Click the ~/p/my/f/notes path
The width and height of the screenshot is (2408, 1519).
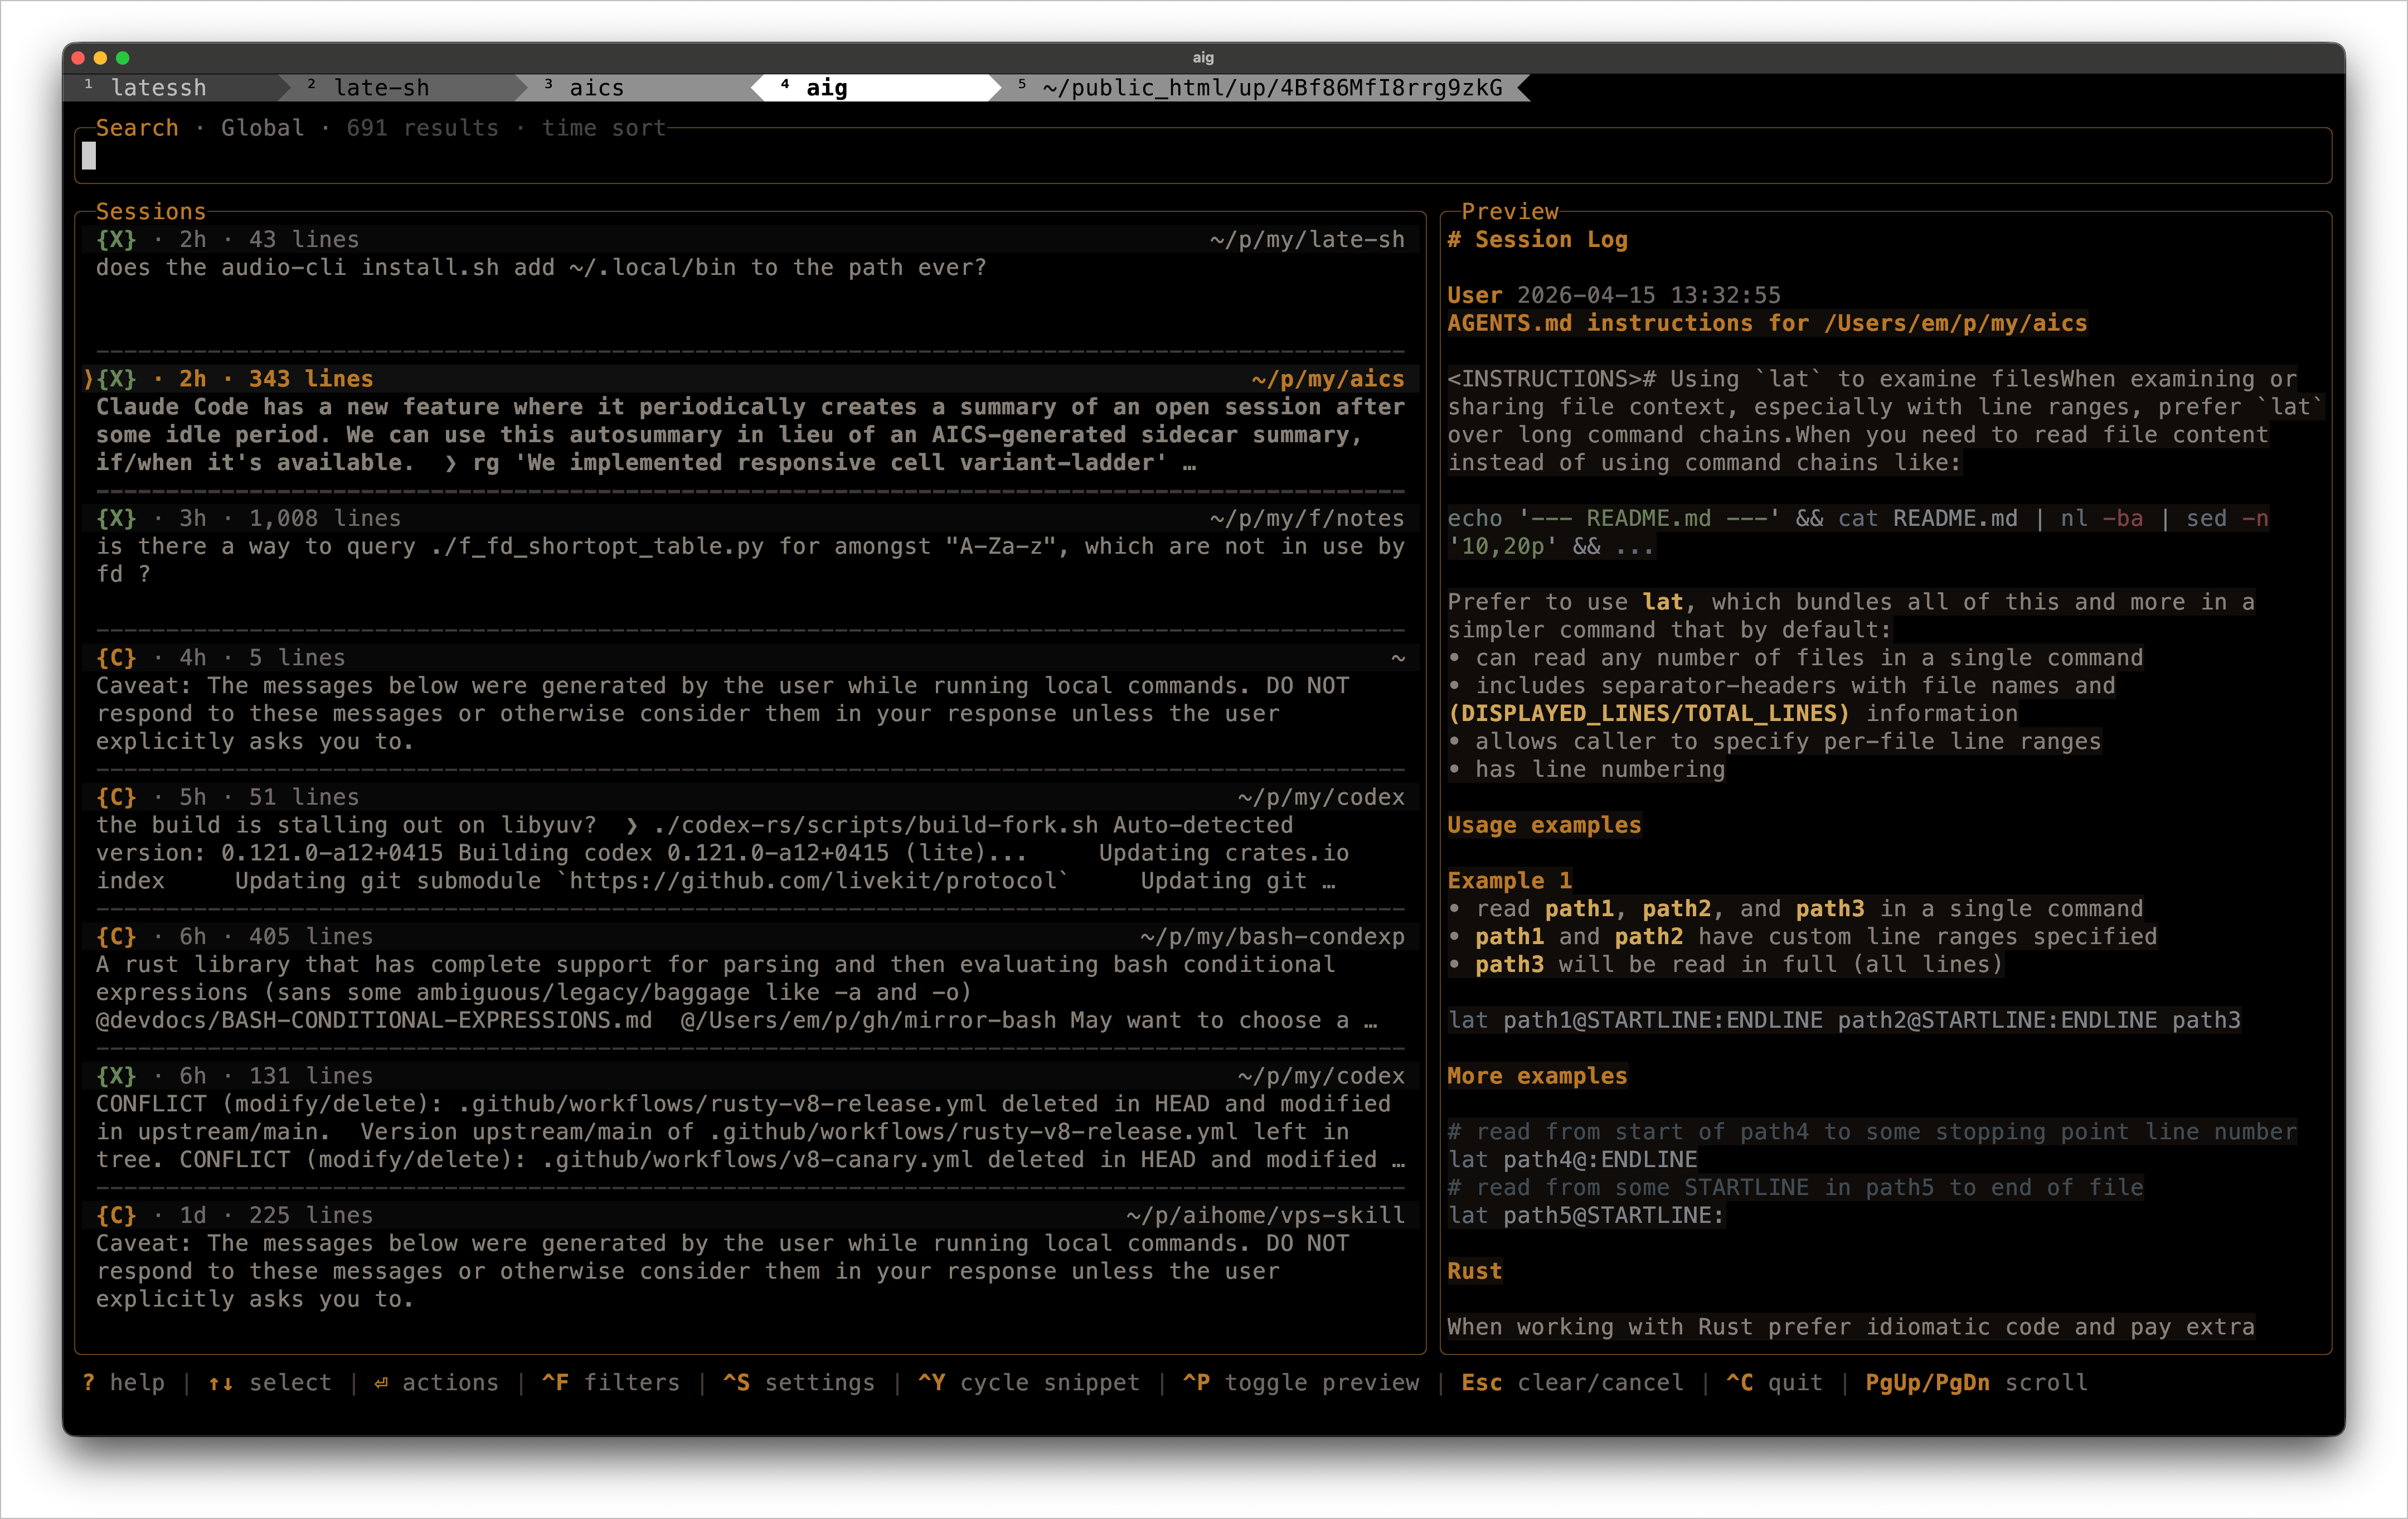1307,519
